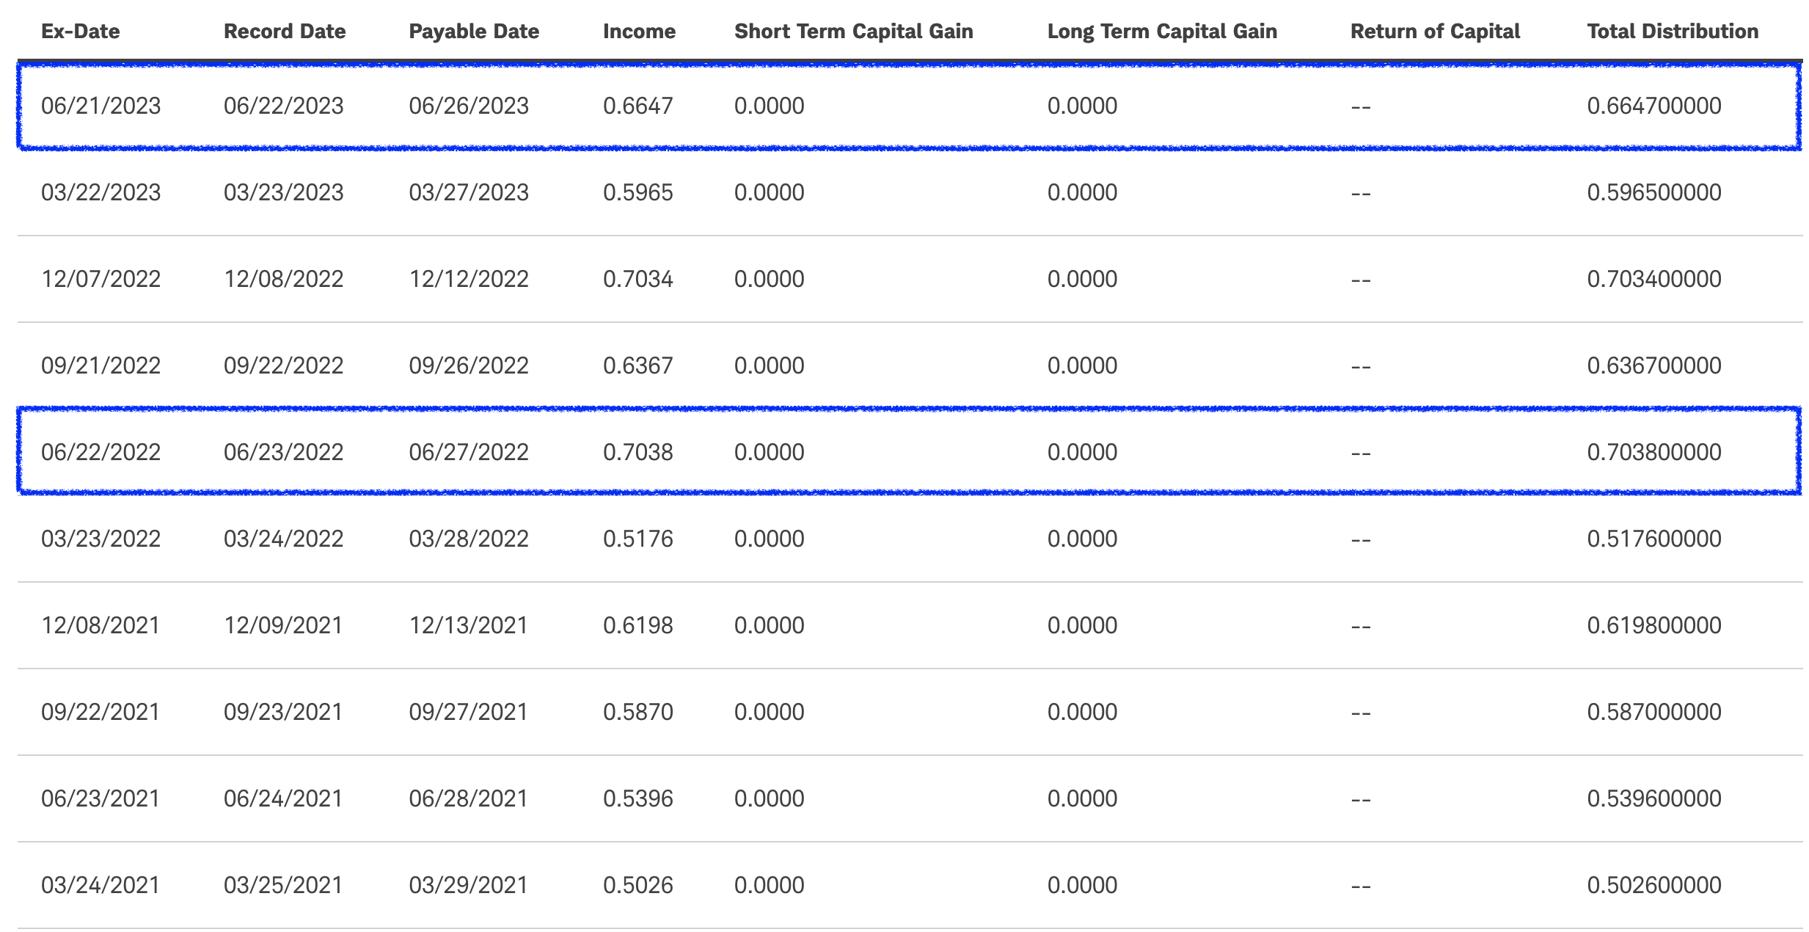The height and width of the screenshot is (932, 1809).
Task: Click total distribution 0.619800000
Action: (1653, 626)
